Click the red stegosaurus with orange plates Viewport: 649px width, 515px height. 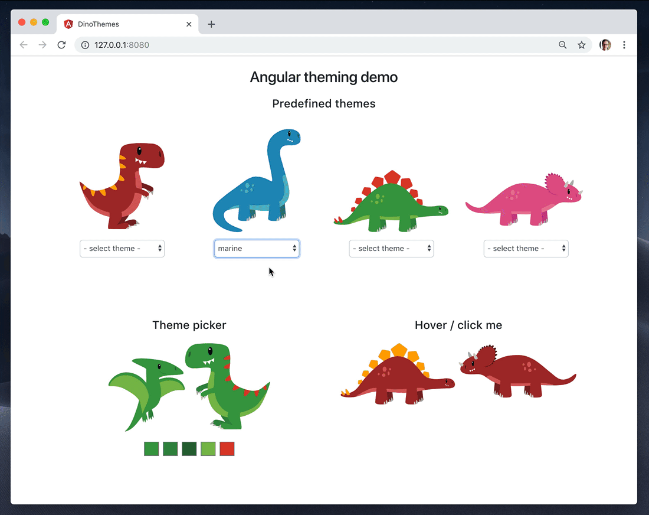coord(398,374)
